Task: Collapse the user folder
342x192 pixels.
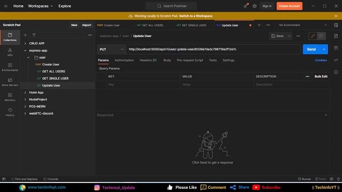Action: (28, 58)
